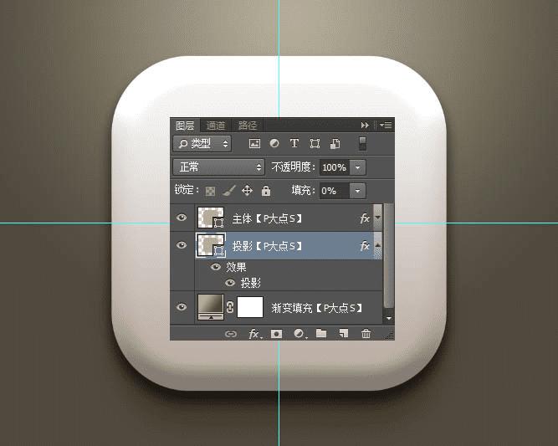
Task: Select the white layer mask thumbnail
Action: pos(250,307)
